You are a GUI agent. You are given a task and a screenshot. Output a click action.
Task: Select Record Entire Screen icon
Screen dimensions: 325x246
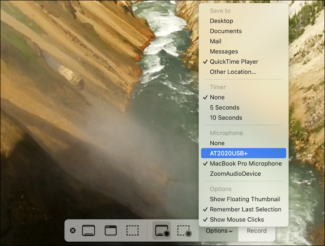[162, 230]
